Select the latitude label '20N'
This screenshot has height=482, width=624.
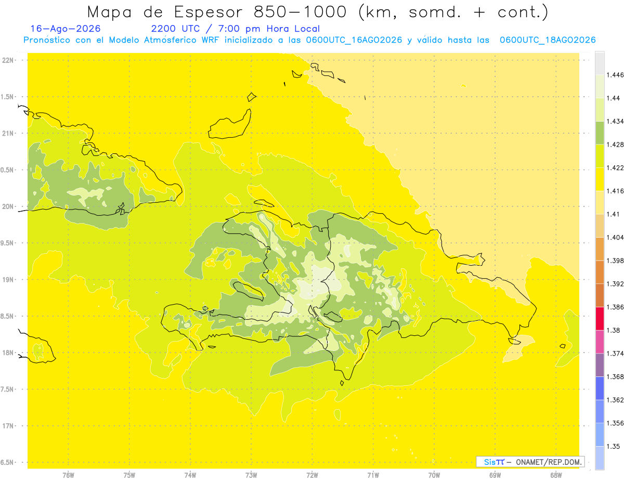(9, 206)
